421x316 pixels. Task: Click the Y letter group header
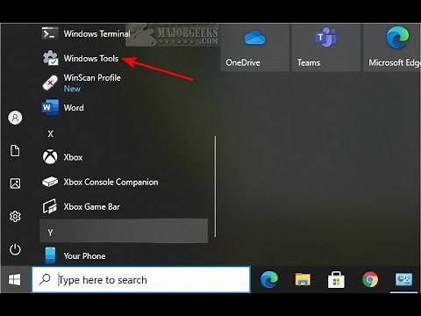point(124,231)
